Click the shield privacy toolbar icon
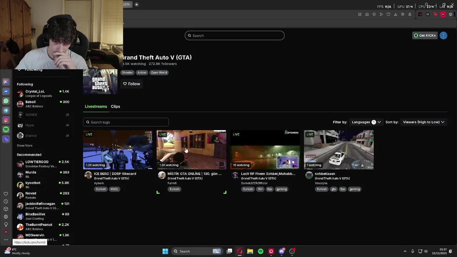 tap(374, 14)
